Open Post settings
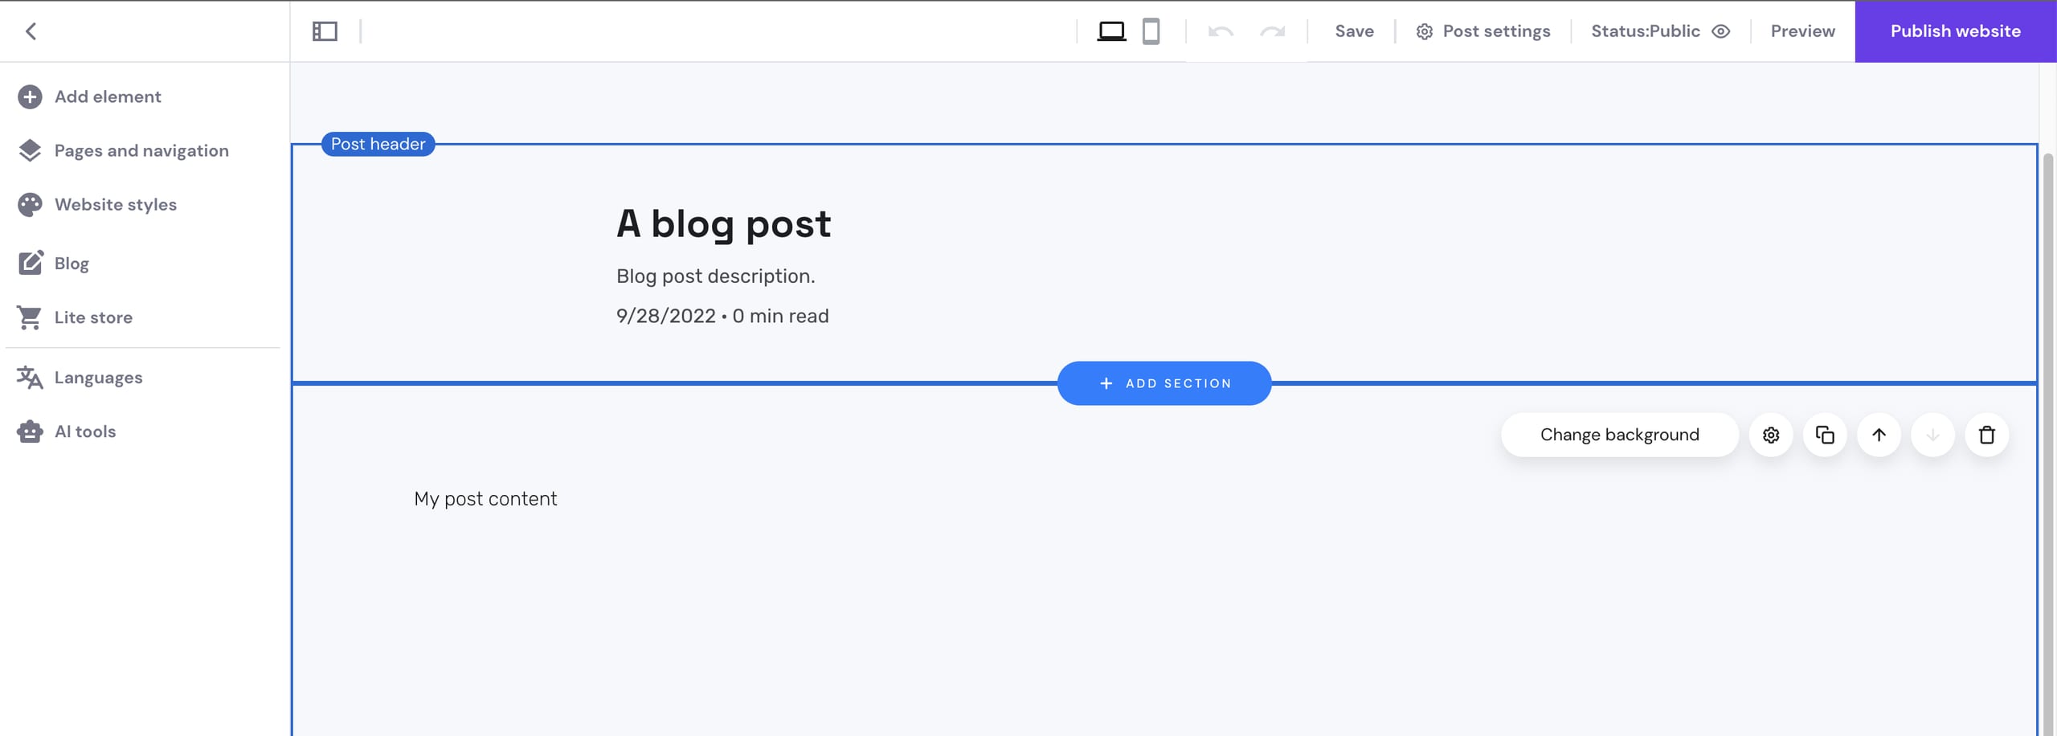The image size is (2057, 736). click(1482, 31)
